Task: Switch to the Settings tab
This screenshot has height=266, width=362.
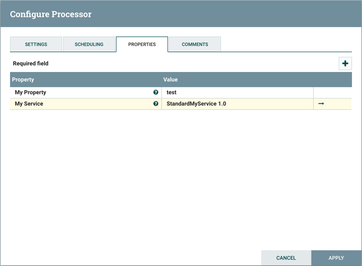Action: pos(36,44)
